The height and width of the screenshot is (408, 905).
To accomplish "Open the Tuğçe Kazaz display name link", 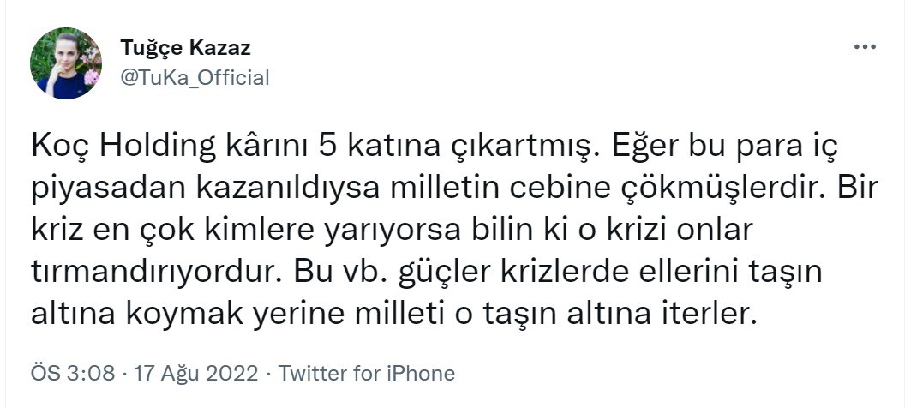I will [185, 47].
